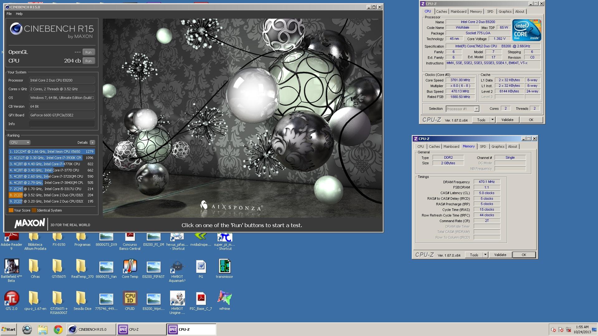
Task: Open Google Chrome from taskbar
Action: click(58, 329)
